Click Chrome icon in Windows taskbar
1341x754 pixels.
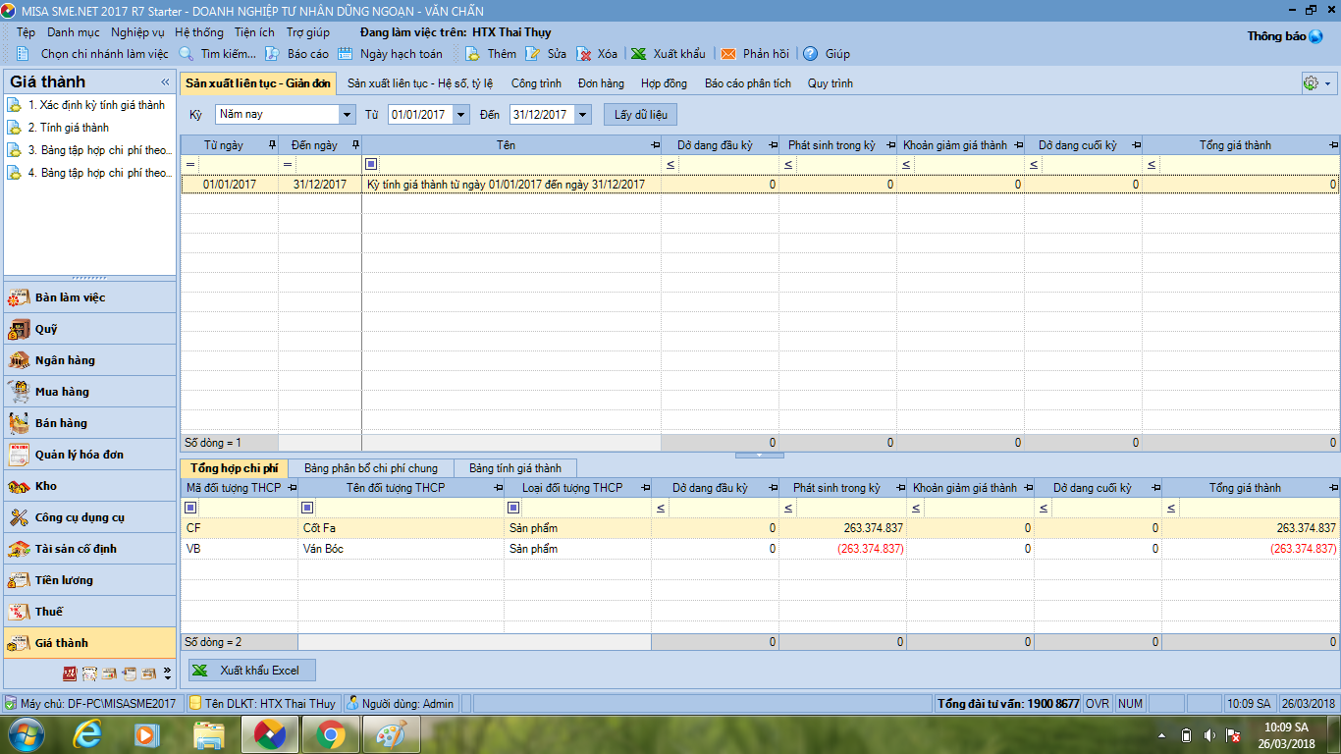(331, 733)
